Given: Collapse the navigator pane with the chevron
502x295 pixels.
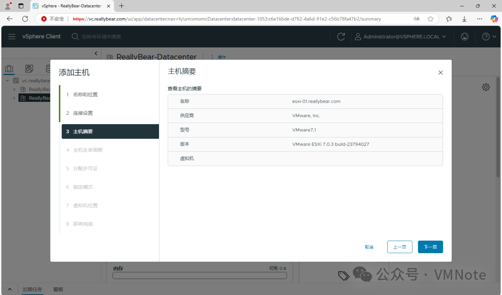Looking at the screenshot, I should (x=96, y=53).
